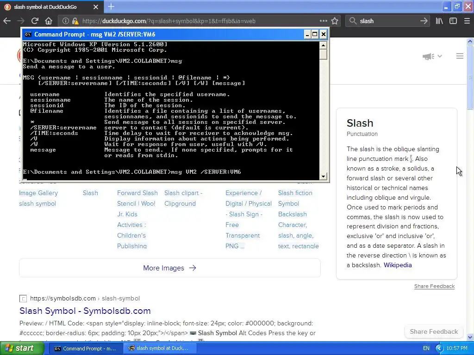
Task: Toggle the sidebar view icon
Action: [x=453, y=21]
